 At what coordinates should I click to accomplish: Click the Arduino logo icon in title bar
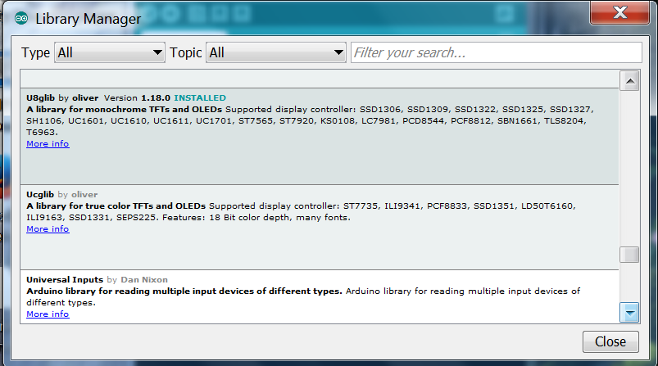tap(21, 19)
